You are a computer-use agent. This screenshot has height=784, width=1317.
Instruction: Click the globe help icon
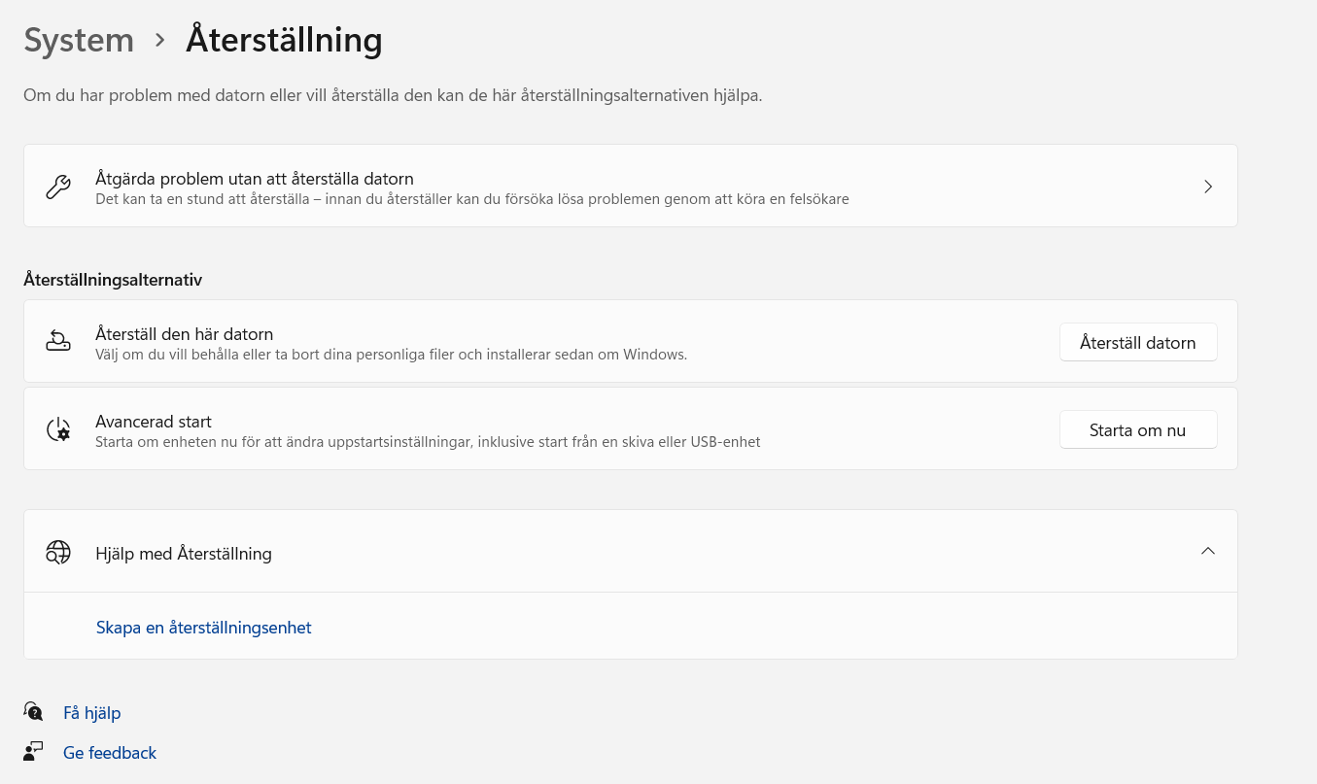[58, 553]
